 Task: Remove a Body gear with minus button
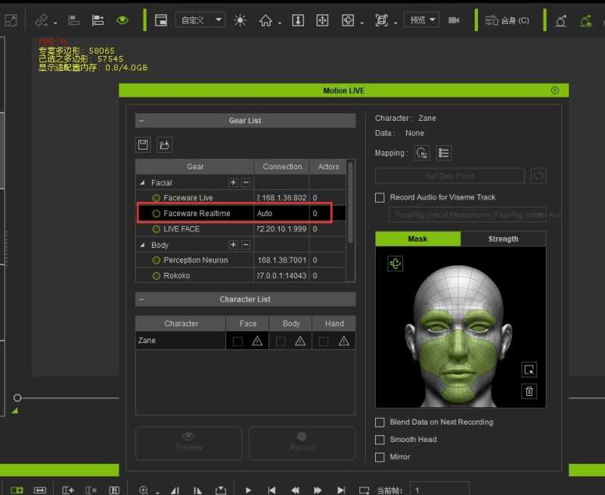point(246,245)
